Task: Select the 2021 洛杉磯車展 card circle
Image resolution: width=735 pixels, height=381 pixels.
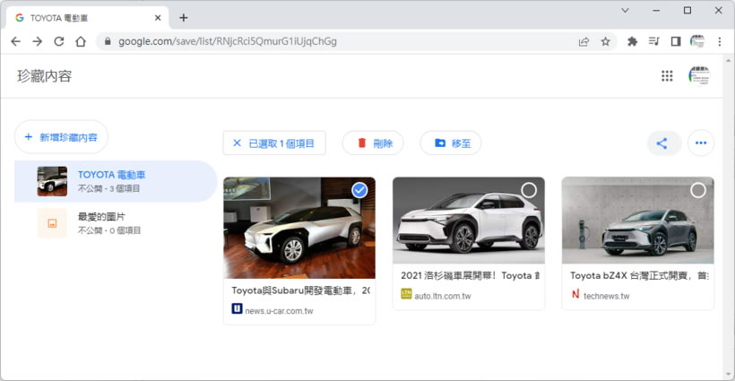Action: tap(529, 190)
